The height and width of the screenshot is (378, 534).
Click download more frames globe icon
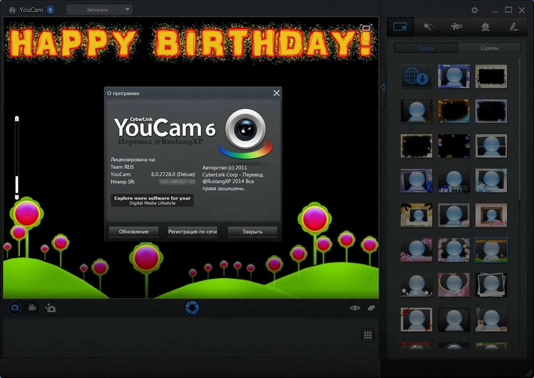pos(416,76)
